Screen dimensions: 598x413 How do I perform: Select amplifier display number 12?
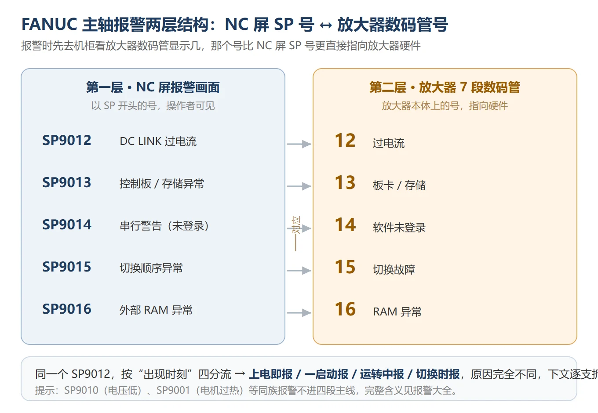[x=345, y=141]
